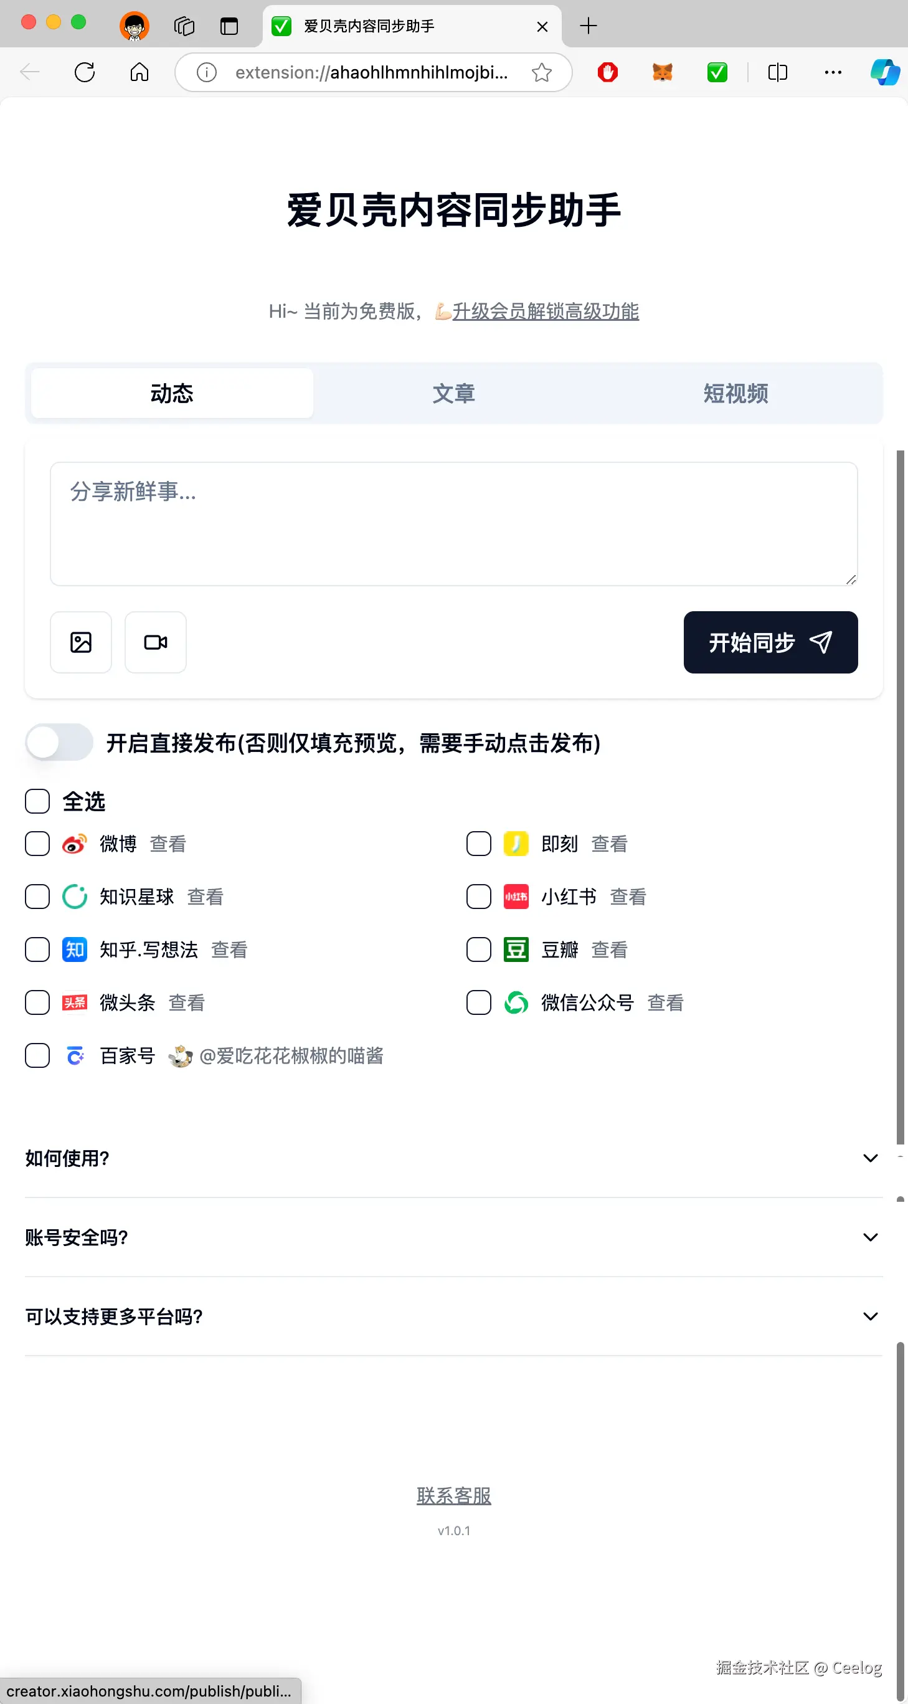Open the Copilot sidebar
Screen dimensions: 908x1704
pyautogui.click(x=885, y=72)
